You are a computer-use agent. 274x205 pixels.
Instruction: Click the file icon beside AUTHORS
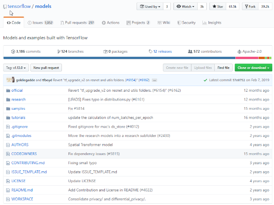[8, 145]
